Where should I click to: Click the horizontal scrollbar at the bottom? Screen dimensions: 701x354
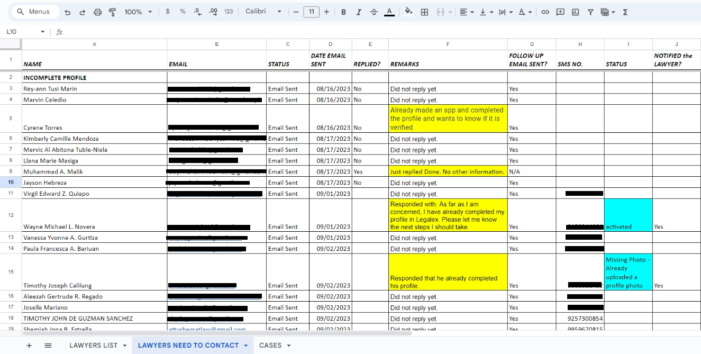[217, 333]
